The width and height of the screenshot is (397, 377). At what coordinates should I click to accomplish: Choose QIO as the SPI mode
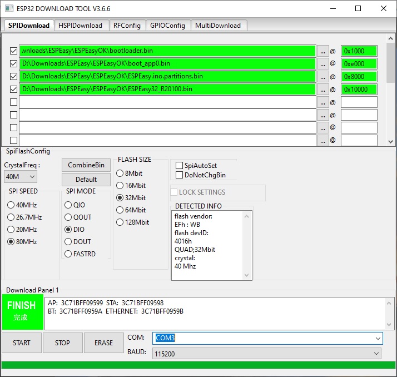[69, 205]
